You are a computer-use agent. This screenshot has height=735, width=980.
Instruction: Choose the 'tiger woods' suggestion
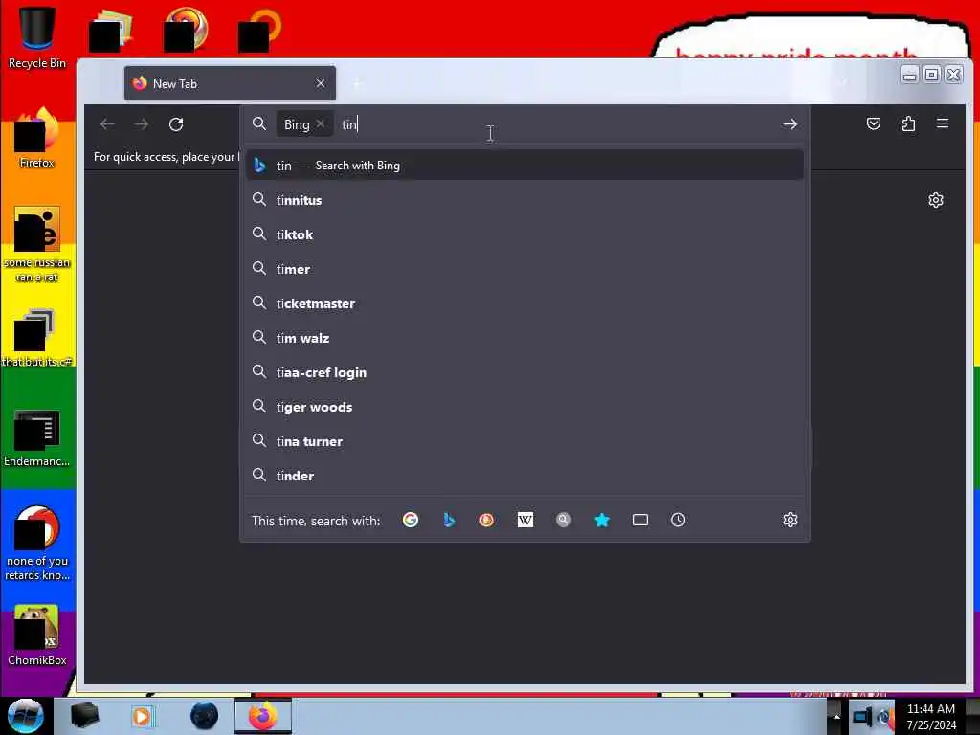point(525,407)
